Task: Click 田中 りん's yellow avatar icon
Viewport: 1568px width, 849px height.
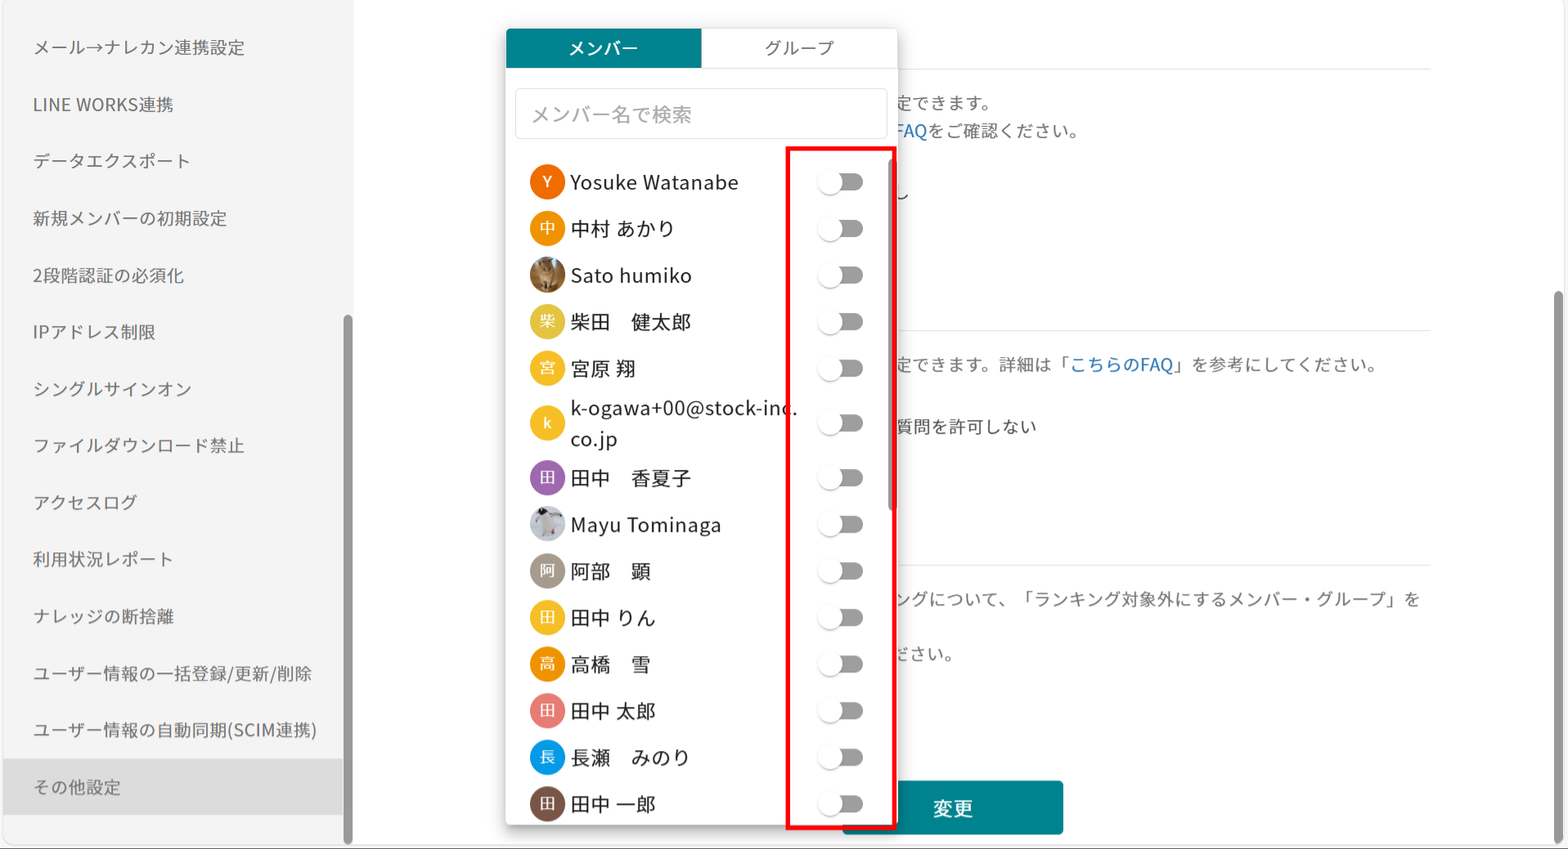Action: 547,618
